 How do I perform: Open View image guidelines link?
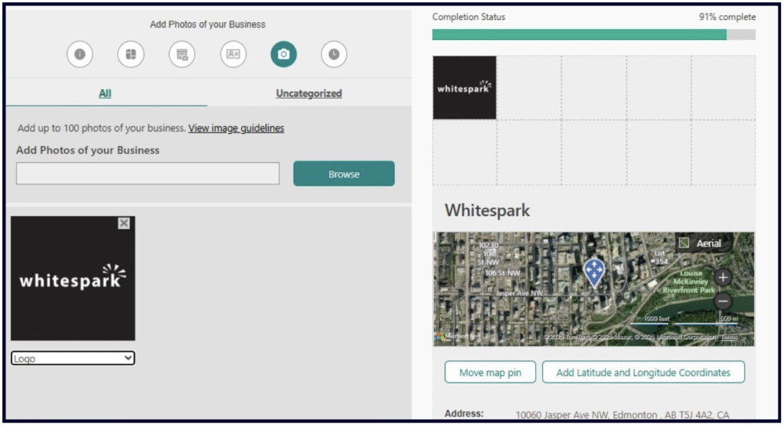point(236,129)
